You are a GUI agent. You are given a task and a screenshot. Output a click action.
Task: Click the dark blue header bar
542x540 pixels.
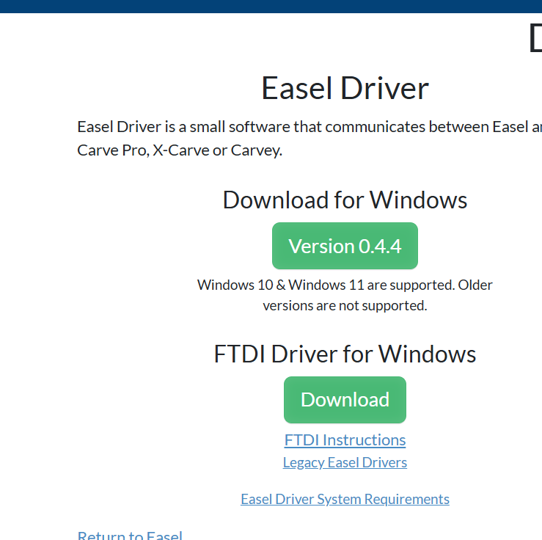click(271, 6)
